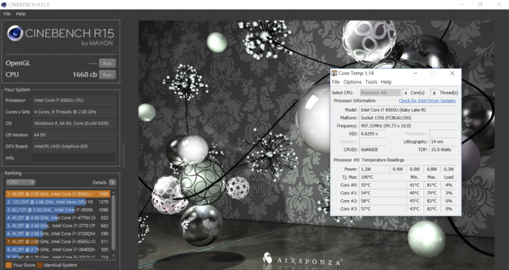Click the CB Version 64 Bit field

pos(74,135)
